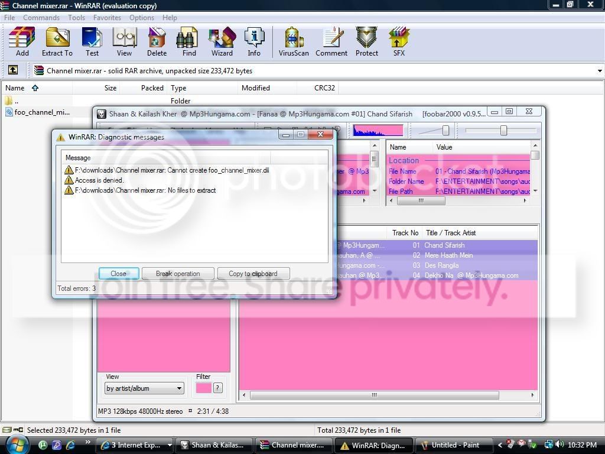Click the foobar2000 volume slider handle
Image resolution: width=605 pixels, height=454 pixels.
tap(445, 130)
